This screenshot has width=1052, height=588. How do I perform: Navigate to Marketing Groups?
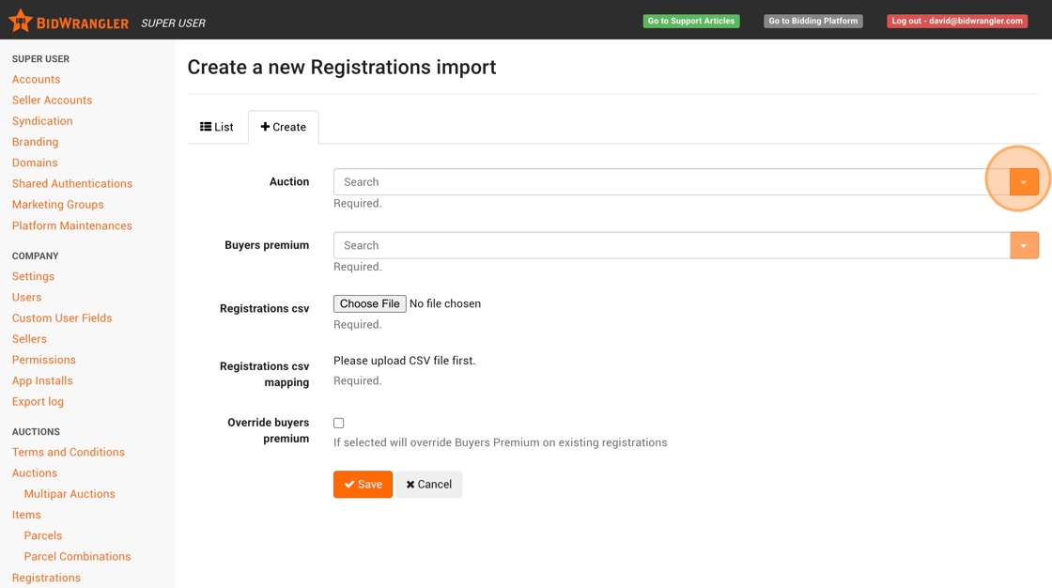58,205
